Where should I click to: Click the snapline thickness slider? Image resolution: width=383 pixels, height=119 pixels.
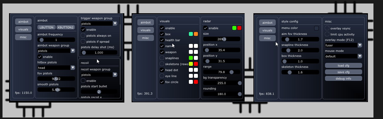[300, 50]
